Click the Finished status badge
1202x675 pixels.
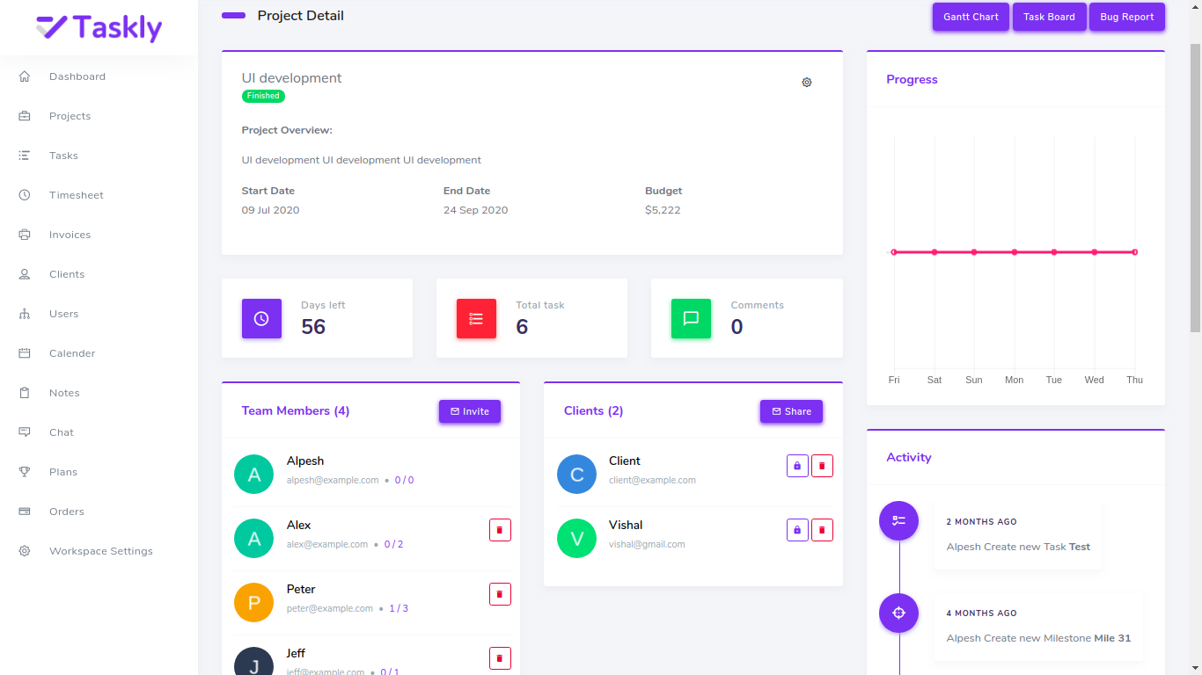coord(262,96)
